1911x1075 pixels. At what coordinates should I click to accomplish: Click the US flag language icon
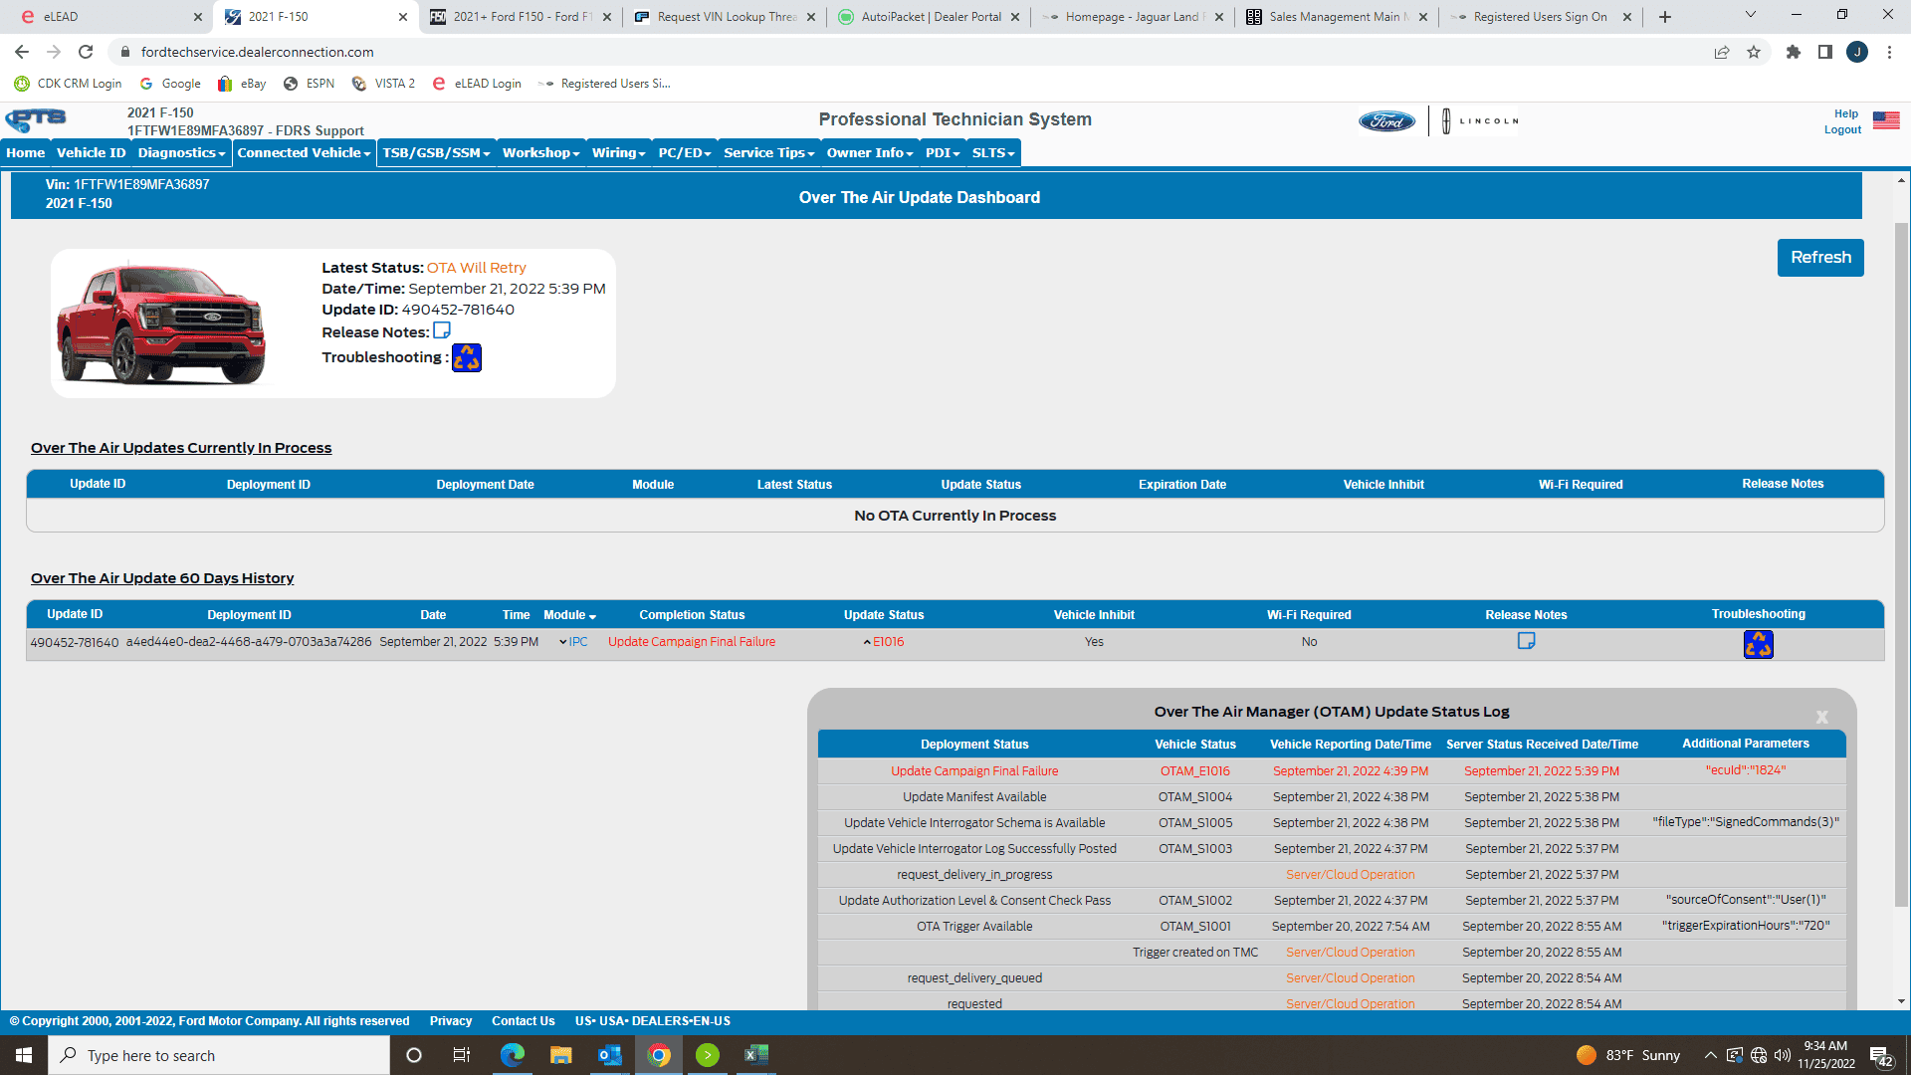pyautogui.click(x=1885, y=120)
